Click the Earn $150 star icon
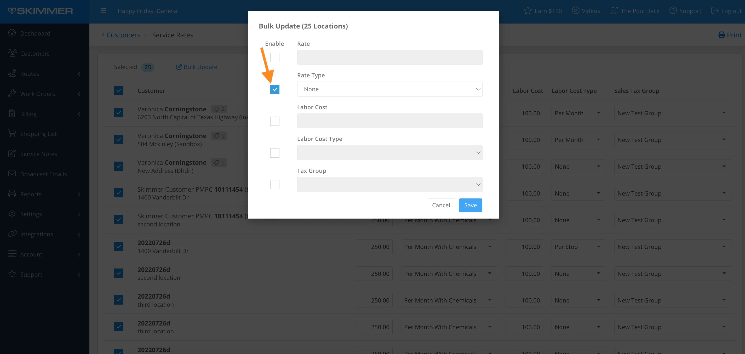Image resolution: width=745 pixels, height=354 pixels. [x=528, y=11]
